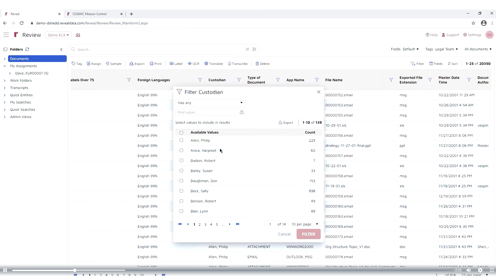Click the binoculars find value icon
This screenshot has height=276, width=496.
242,112
